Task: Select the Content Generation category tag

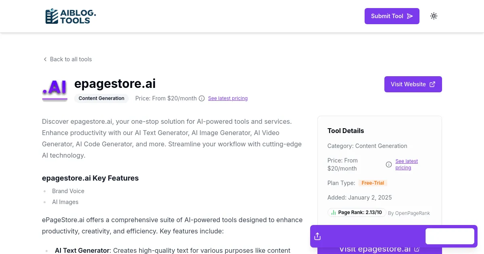Action: (101, 98)
